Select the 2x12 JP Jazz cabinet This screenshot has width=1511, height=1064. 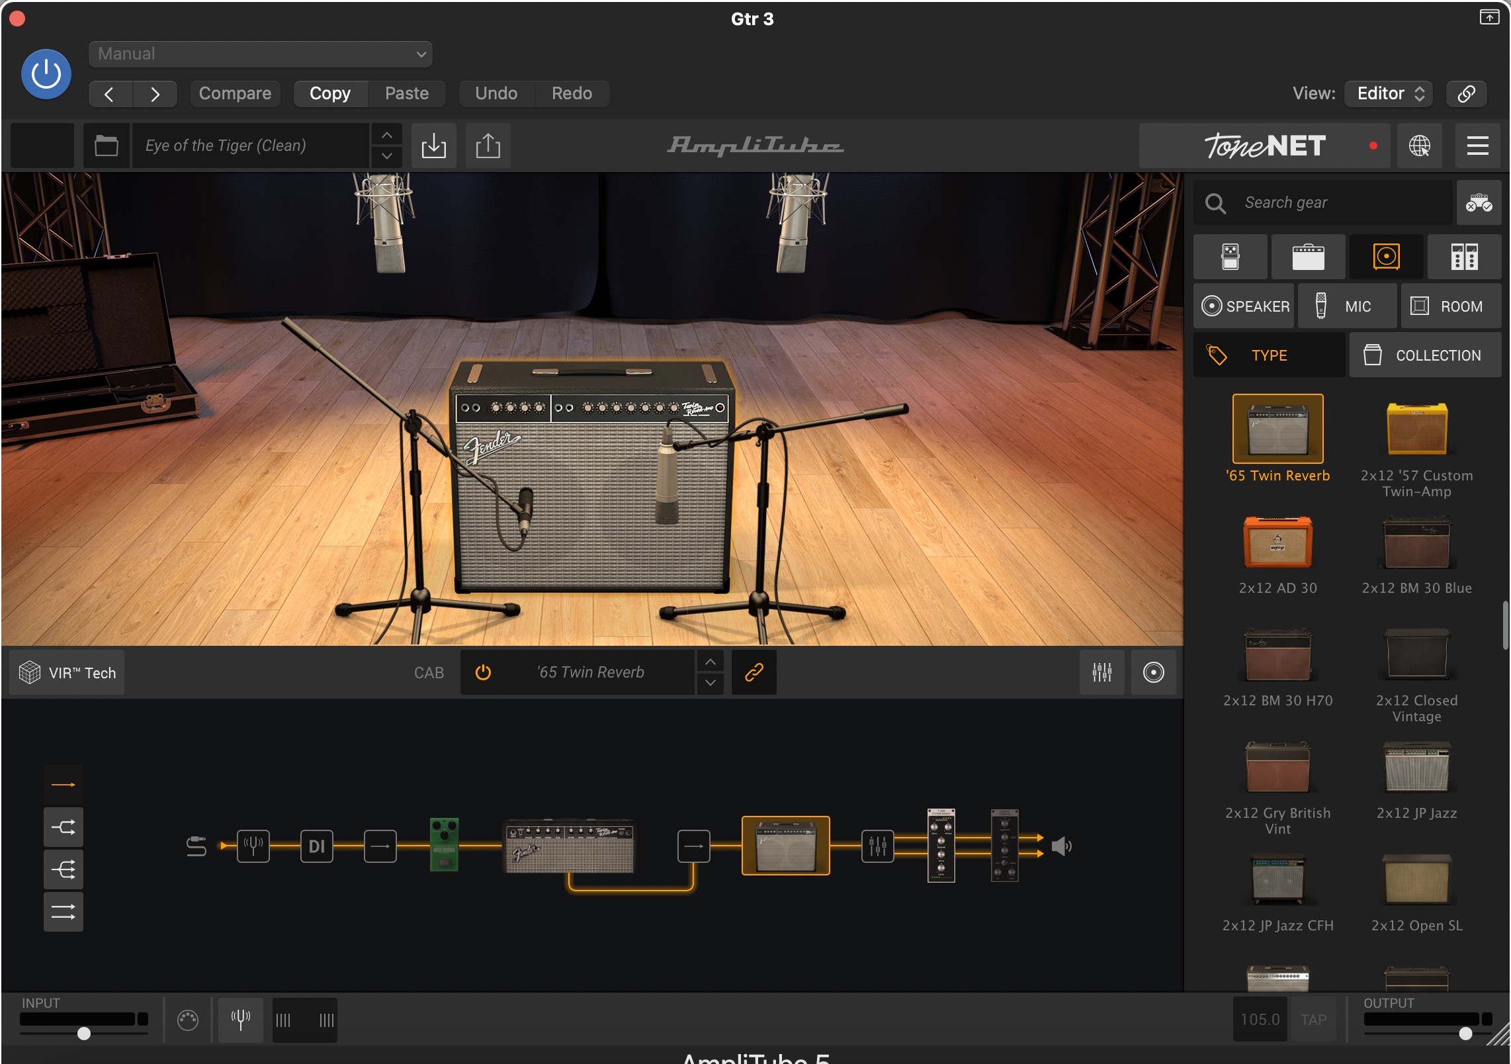click(1417, 768)
